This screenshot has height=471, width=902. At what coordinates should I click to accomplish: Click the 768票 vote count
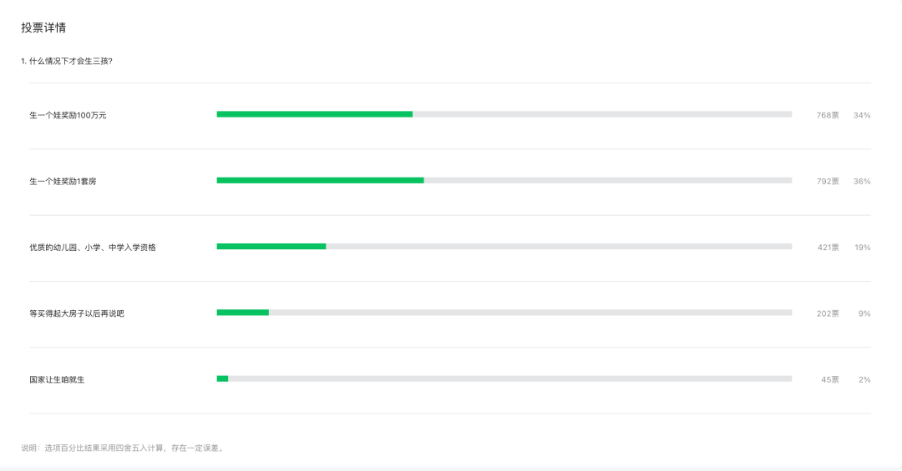pos(827,115)
